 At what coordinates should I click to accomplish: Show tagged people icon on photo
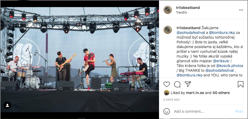(x=7, y=105)
